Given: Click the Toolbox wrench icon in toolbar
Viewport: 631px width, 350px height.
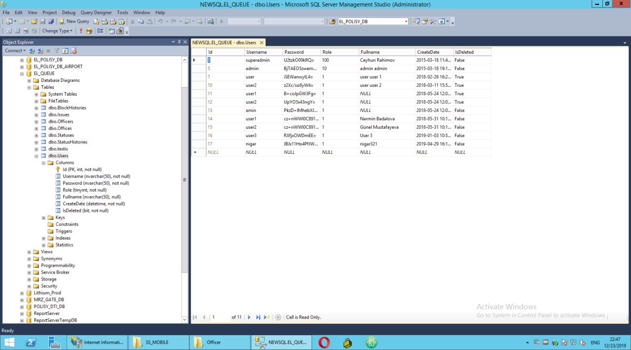Looking at the screenshot, I should 433,21.
